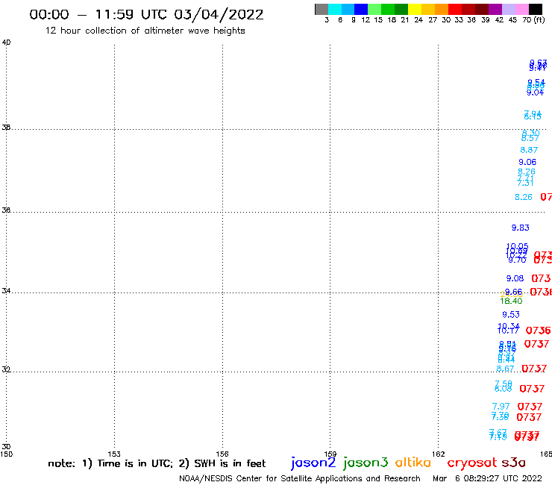
Task: Click the "70 (ft)" legend scale label
Action: click(x=533, y=20)
